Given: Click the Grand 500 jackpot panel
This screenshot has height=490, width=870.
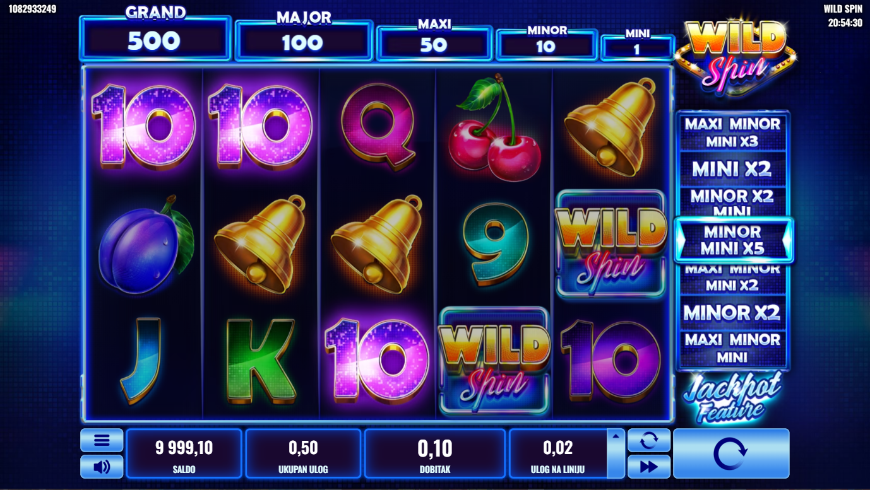Looking at the screenshot, I should coord(155,38).
